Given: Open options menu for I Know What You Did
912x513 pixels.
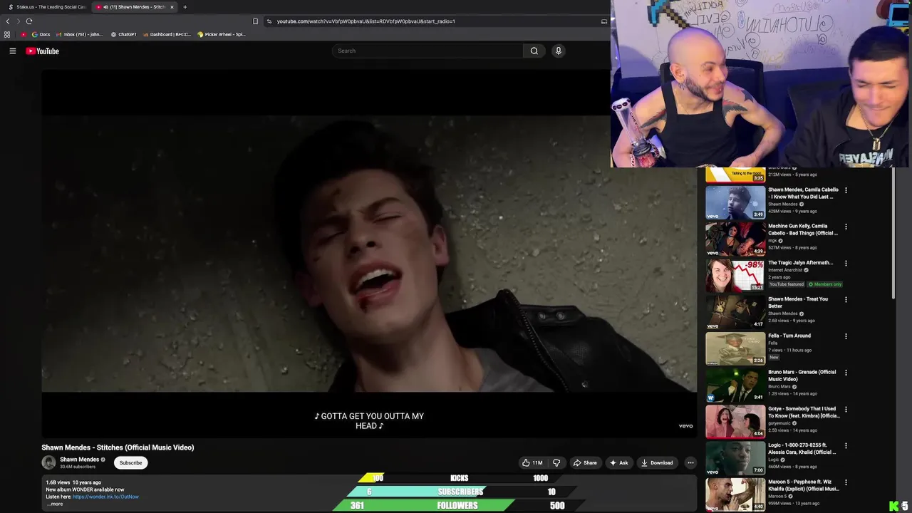Looking at the screenshot, I should [846, 190].
